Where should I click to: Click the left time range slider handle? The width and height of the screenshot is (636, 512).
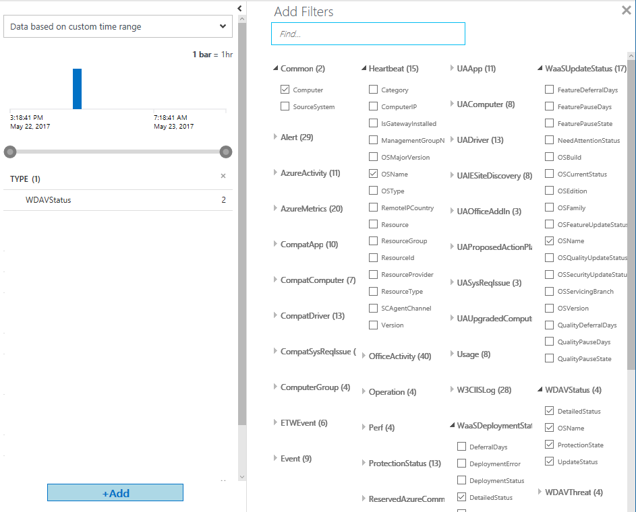click(10, 152)
